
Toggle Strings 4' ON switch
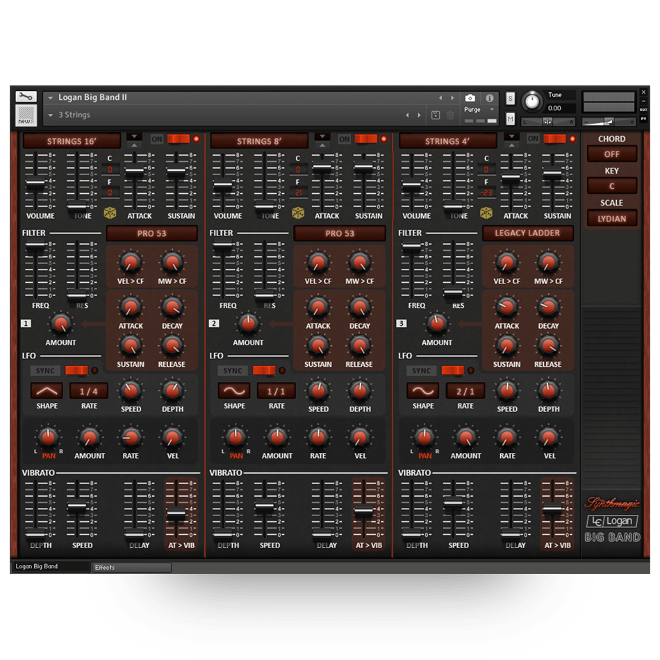coord(554,139)
